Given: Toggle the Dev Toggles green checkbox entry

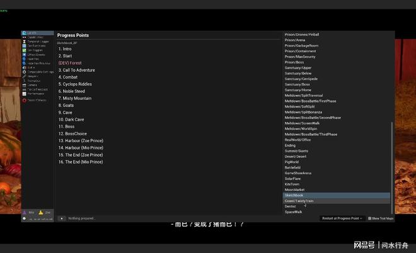Looking at the screenshot, I should coord(24,50).
